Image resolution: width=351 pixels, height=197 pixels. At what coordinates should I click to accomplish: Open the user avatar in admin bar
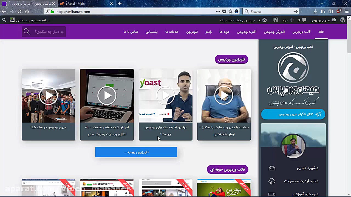tap(12, 20)
